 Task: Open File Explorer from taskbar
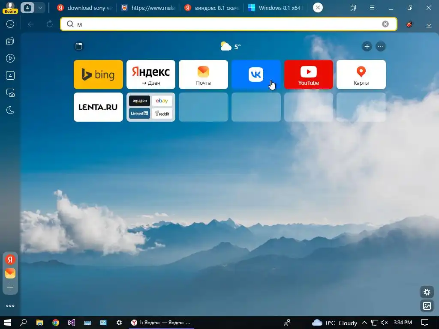pos(40,323)
